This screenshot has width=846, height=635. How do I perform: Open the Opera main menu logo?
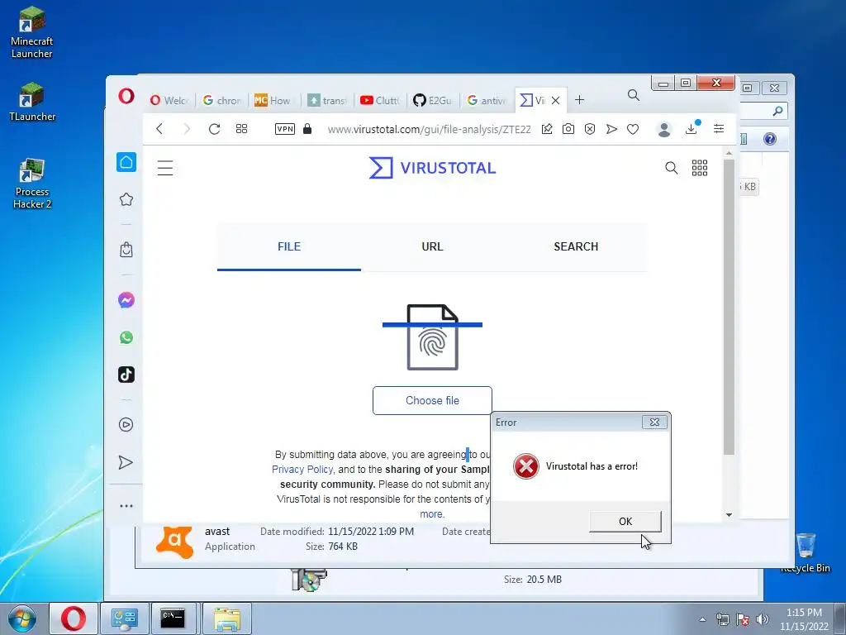tap(126, 96)
